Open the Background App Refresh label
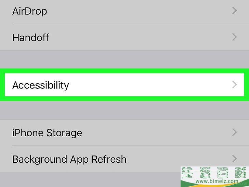The image size is (249, 187). [69, 159]
